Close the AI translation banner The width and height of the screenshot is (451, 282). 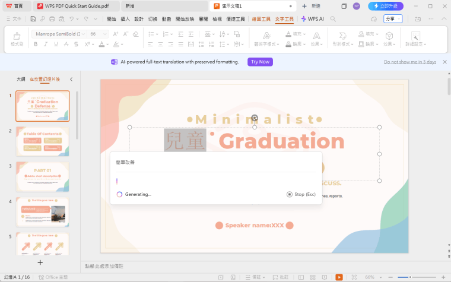pos(444,62)
